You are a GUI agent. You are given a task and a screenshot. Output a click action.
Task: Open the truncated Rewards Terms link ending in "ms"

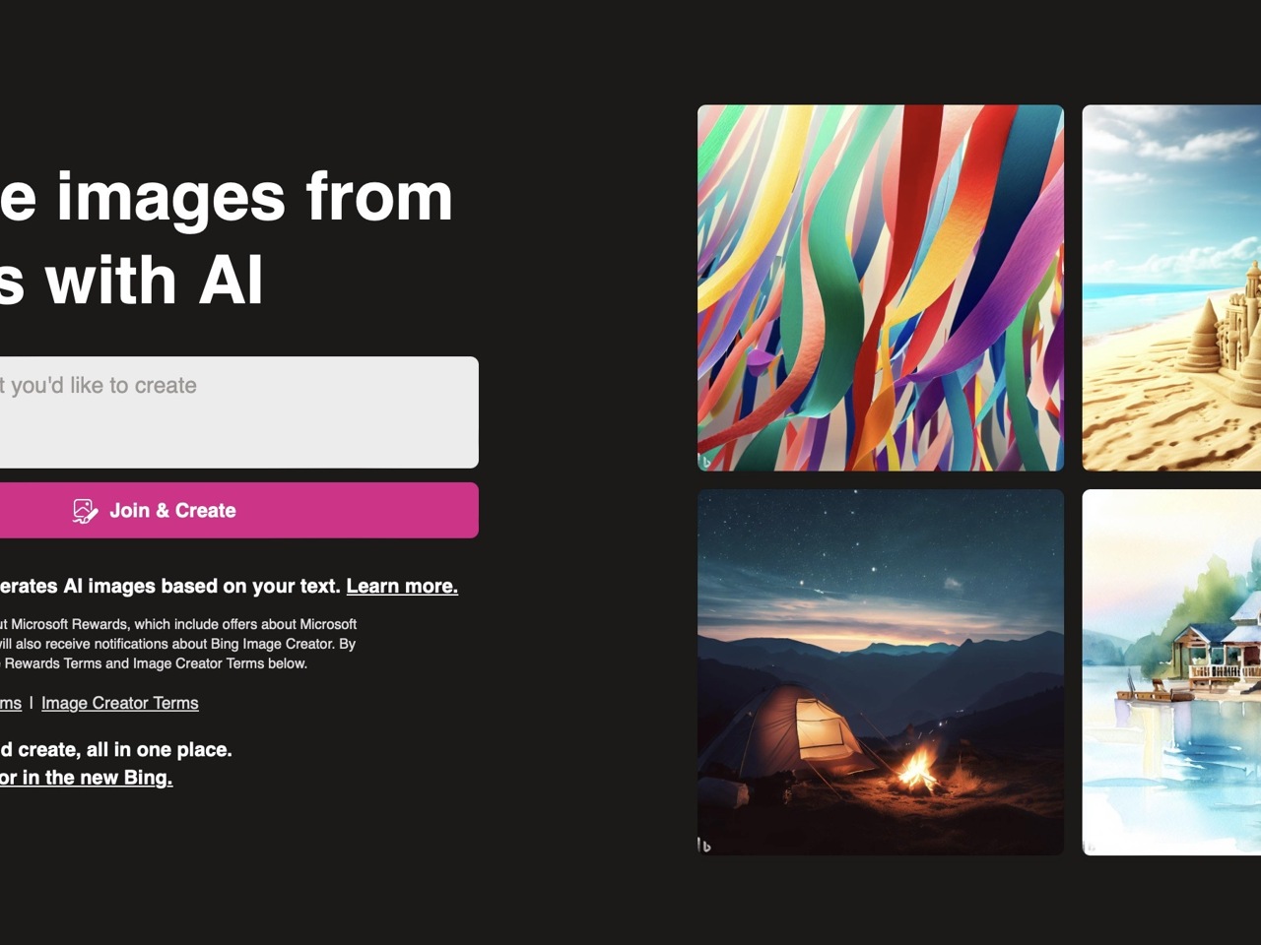[11, 703]
